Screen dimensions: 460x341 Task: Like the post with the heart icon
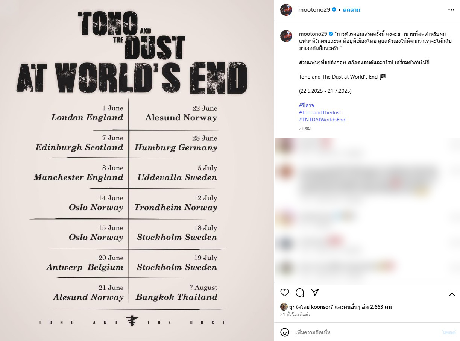click(285, 293)
